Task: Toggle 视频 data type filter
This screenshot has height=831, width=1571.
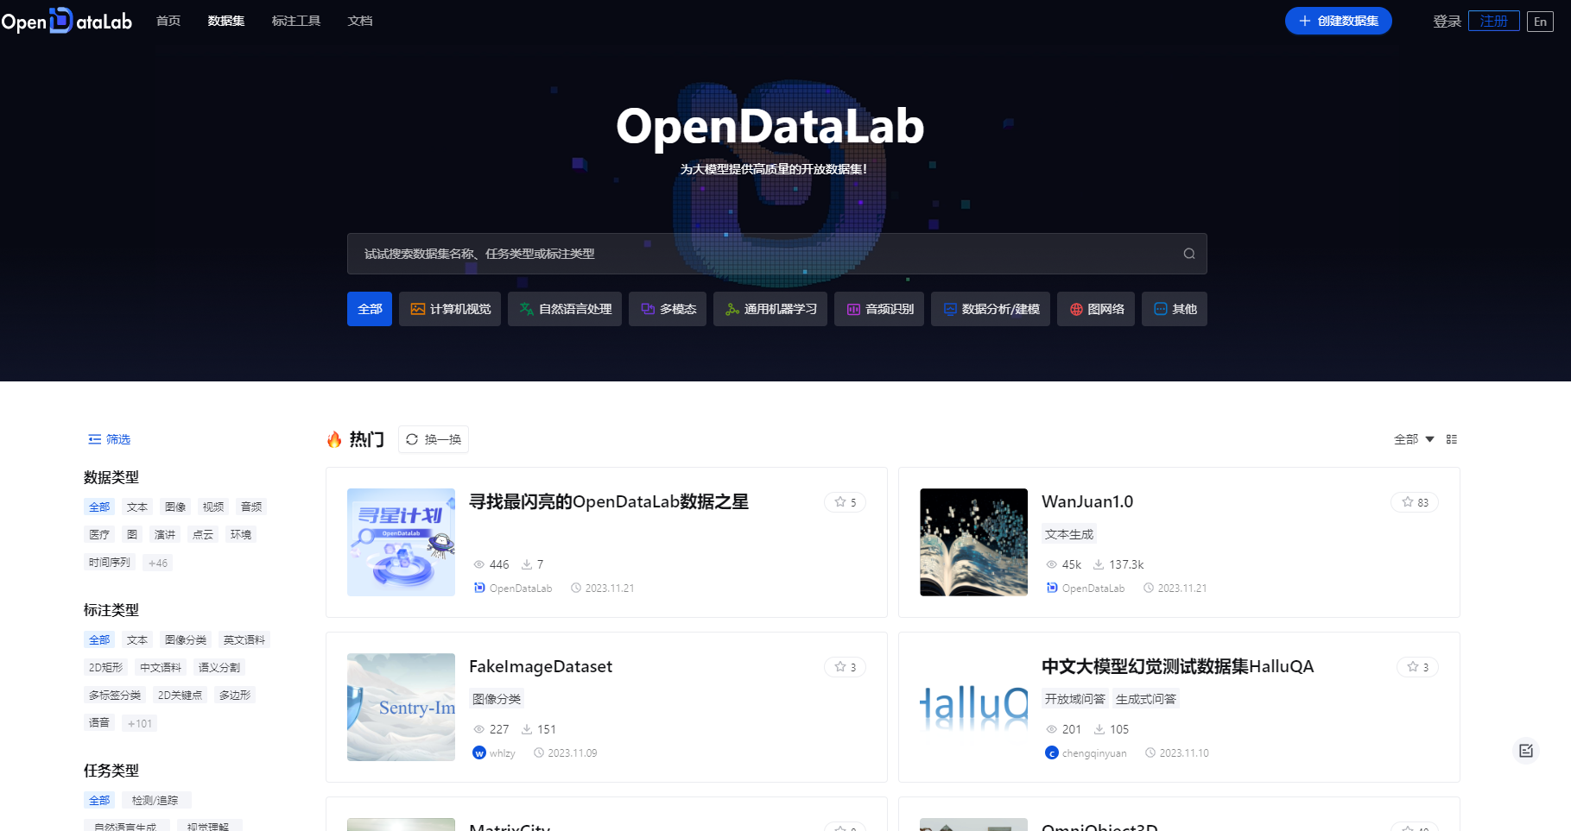Action: [x=213, y=507]
